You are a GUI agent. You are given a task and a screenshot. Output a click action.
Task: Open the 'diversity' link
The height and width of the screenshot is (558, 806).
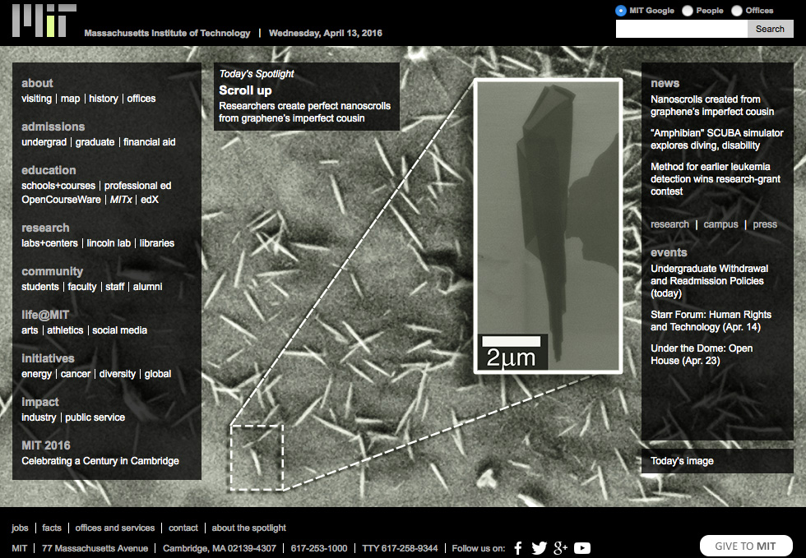(117, 374)
